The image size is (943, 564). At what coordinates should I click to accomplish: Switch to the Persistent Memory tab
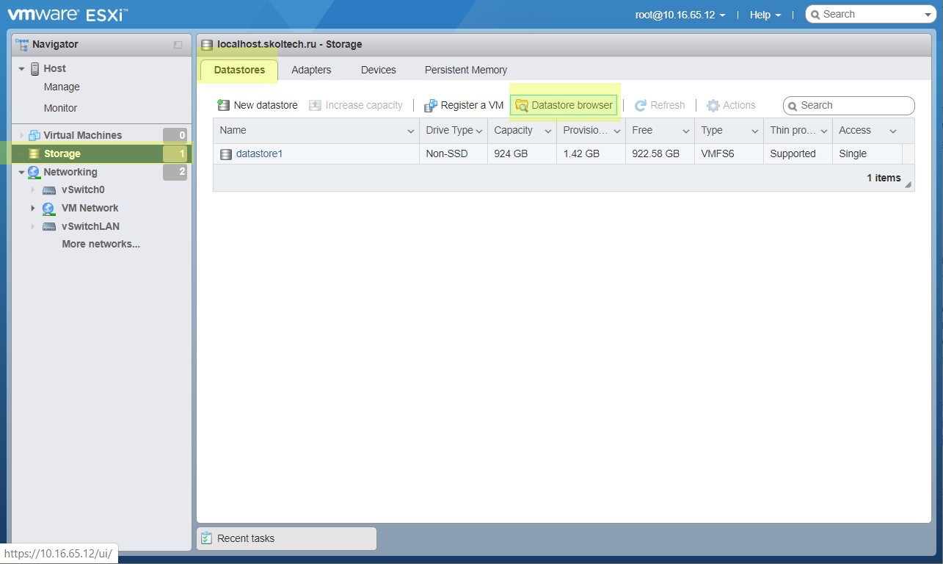(466, 70)
